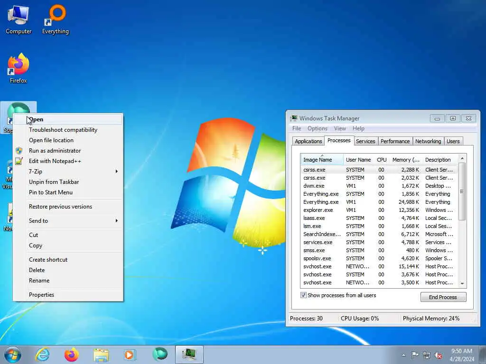The width and height of the screenshot is (486, 364).
Task: Click the Windows Start orb
Action: tap(13, 355)
